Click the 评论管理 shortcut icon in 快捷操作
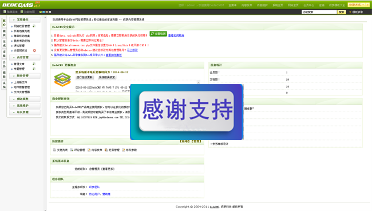372x211 pixels. pyautogui.click(x=72, y=150)
